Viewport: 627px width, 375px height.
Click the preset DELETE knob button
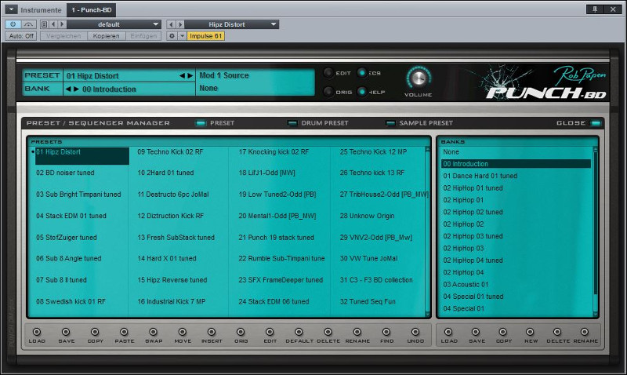point(328,332)
